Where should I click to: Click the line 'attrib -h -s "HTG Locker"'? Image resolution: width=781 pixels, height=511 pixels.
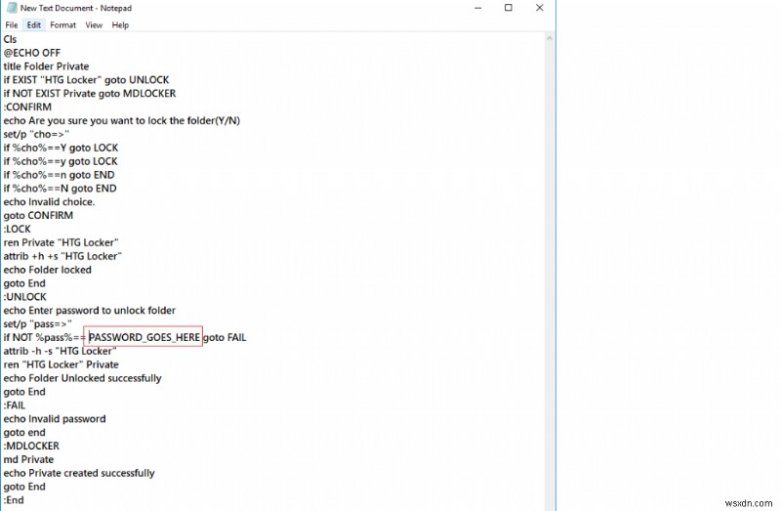coord(60,351)
